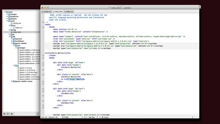
Task: Expand the plugins folder
Action: [7, 19]
